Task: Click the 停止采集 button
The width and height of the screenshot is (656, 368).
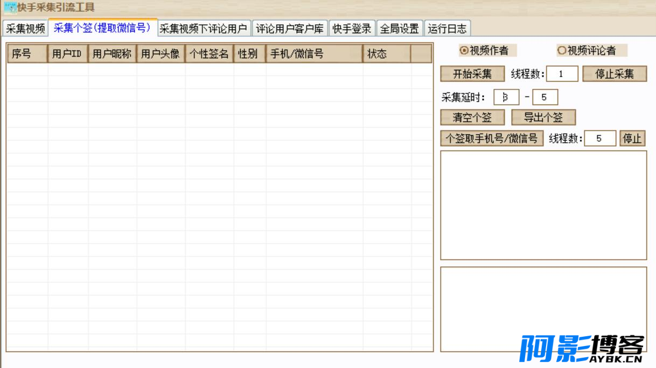Action: coord(615,74)
